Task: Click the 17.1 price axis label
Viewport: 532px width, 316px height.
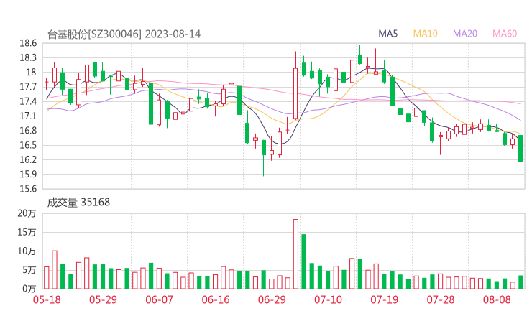Action: (x=28, y=116)
